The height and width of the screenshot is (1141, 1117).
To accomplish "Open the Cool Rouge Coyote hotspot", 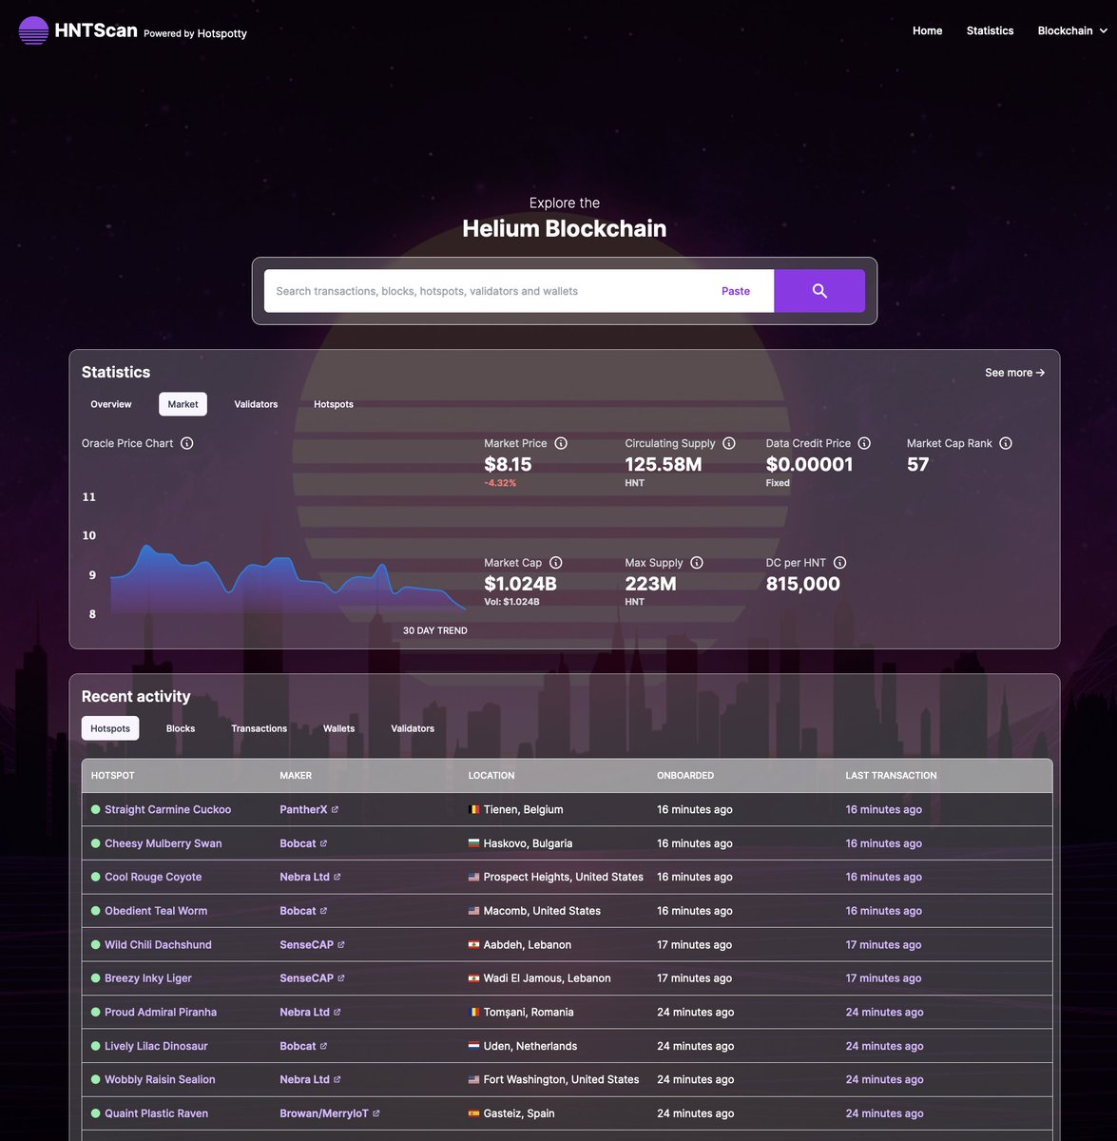I will coord(153,878).
